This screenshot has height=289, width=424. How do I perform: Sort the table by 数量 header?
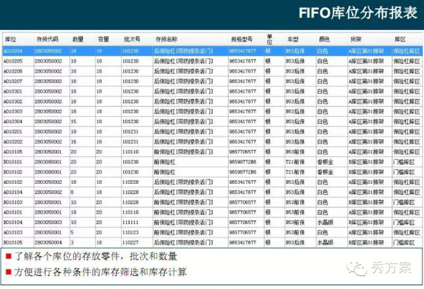coord(78,39)
